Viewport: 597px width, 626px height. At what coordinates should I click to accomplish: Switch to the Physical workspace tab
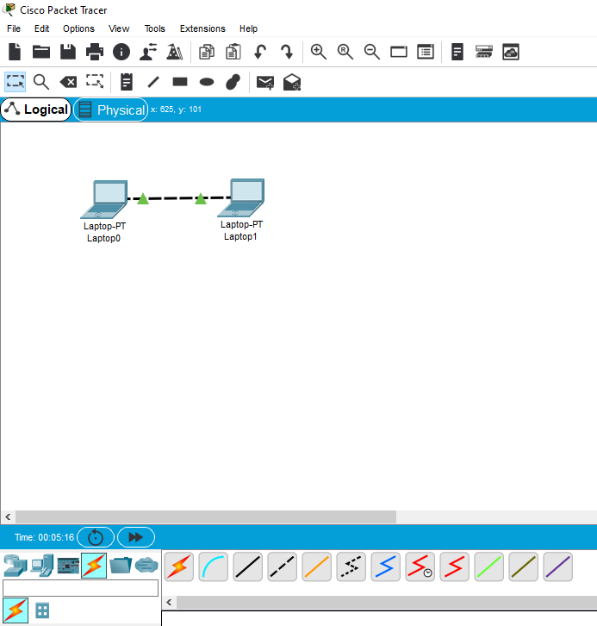(x=111, y=110)
